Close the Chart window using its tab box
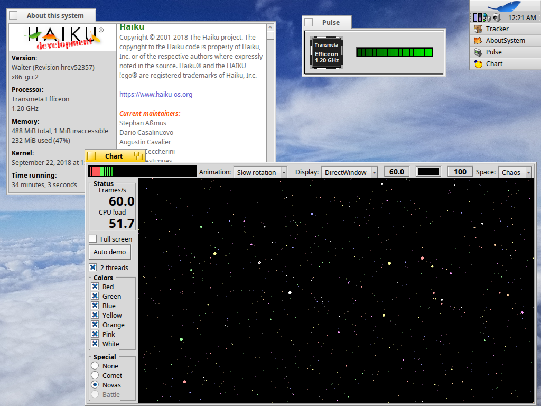Image resolution: width=541 pixels, height=406 pixels. coord(91,156)
